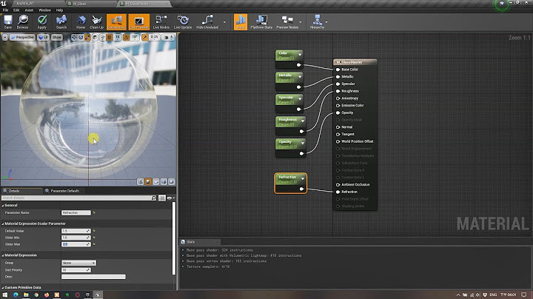Open the Asset menu
533x299 pixels.
pyautogui.click(x=29, y=10)
